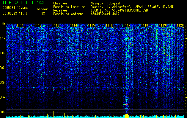The height and width of the screenshot is (118, 187).
Task: Click the 0.7 kHz axis label
Action: 3,97
